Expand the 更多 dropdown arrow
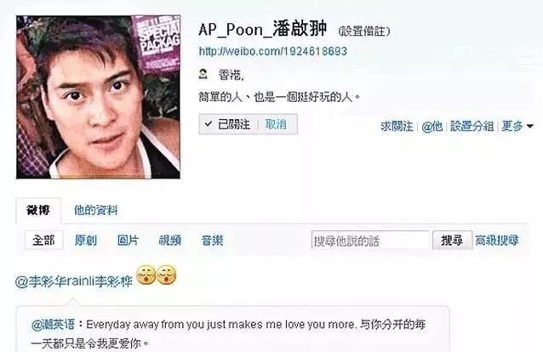543x352 pixels. [530, 127]
